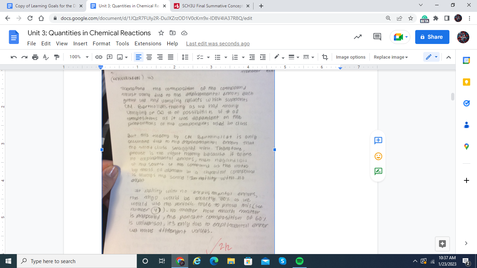Viewport: 477px width, 268px height.
Task: Add a comment from the toolbar icon
Action: [x=109, y=57]
